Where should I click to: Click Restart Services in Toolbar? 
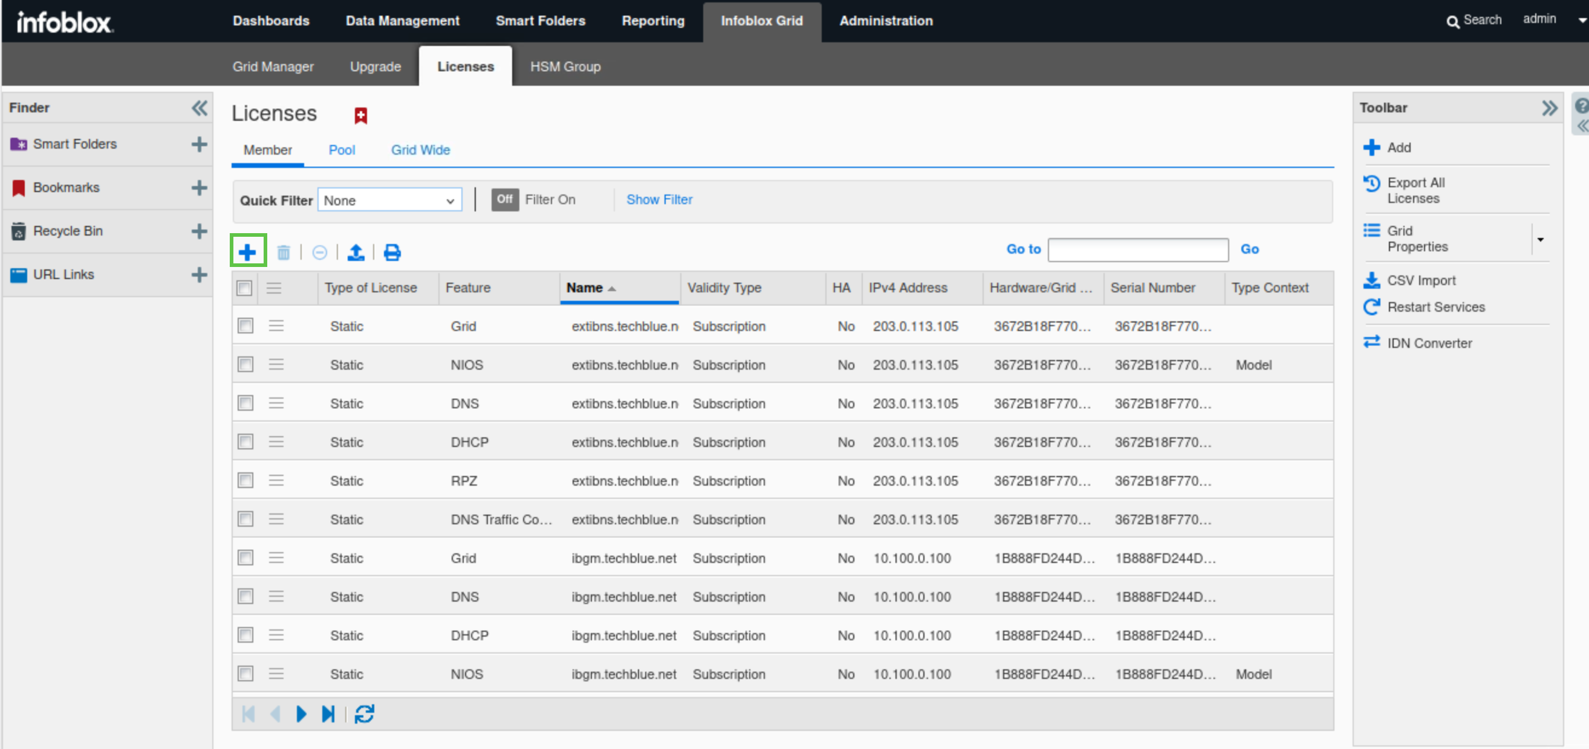(x=1435, y=306)
